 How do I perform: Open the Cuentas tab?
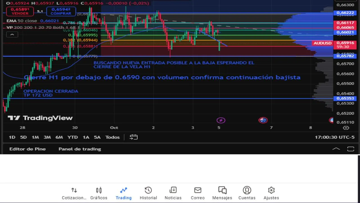(x=247, y=193)
